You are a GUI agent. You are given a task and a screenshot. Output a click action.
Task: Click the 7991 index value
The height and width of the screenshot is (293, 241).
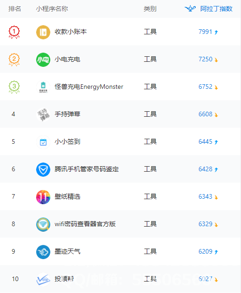point(205,32)
